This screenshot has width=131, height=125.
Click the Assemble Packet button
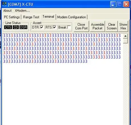pos(97,26)
